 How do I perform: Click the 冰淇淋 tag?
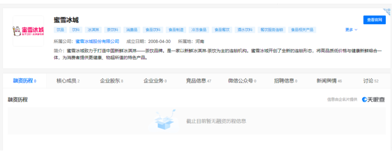click(x=93, y=30)
